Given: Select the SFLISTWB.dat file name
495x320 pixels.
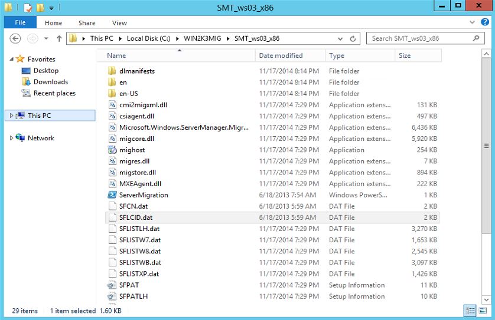Looking at the screenshot, I should click(140, 263).
